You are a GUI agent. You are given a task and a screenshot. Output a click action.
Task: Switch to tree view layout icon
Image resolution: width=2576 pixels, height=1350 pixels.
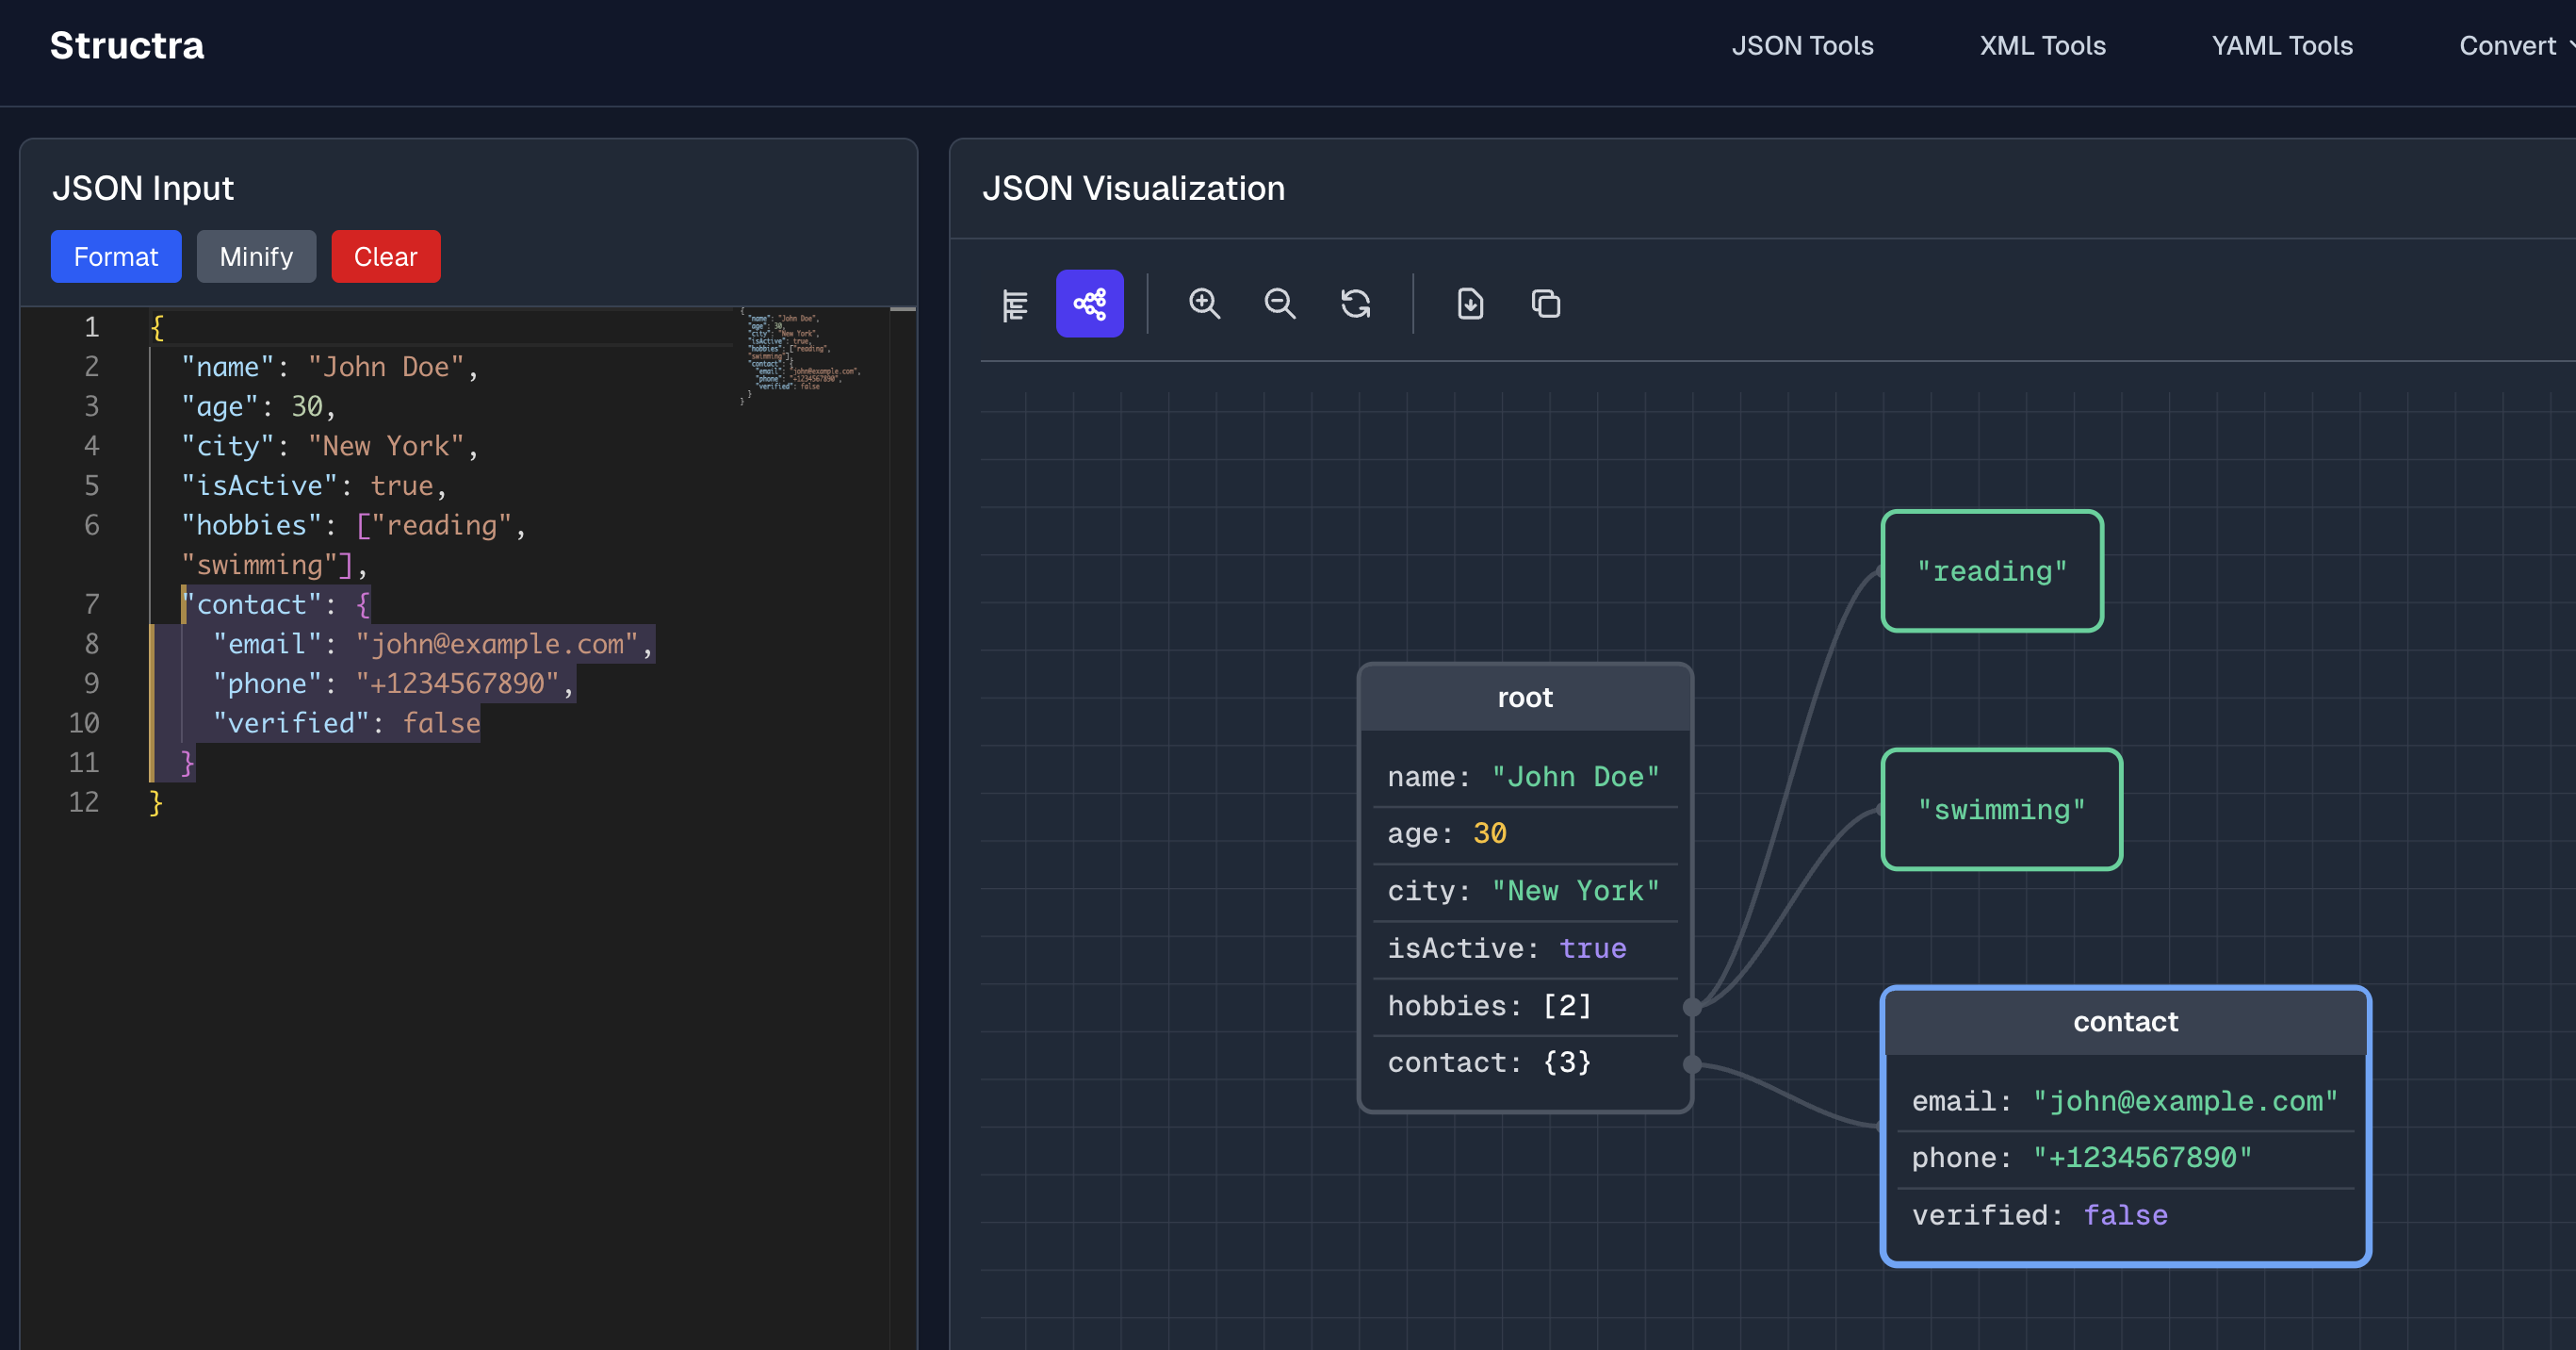tap(1014, 305)
